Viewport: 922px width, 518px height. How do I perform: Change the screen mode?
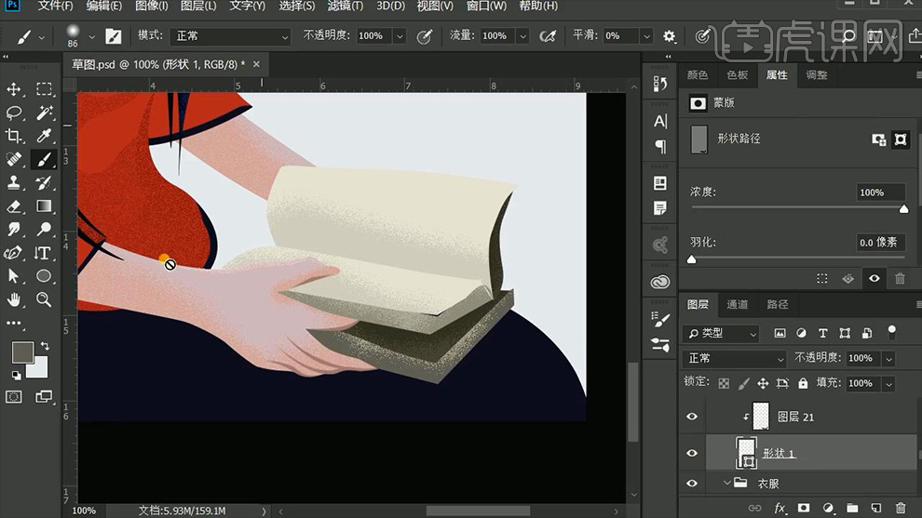(x=44, y=397)
